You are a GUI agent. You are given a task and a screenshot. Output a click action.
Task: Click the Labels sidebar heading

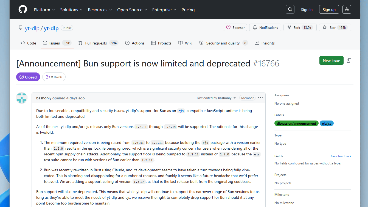279,115
